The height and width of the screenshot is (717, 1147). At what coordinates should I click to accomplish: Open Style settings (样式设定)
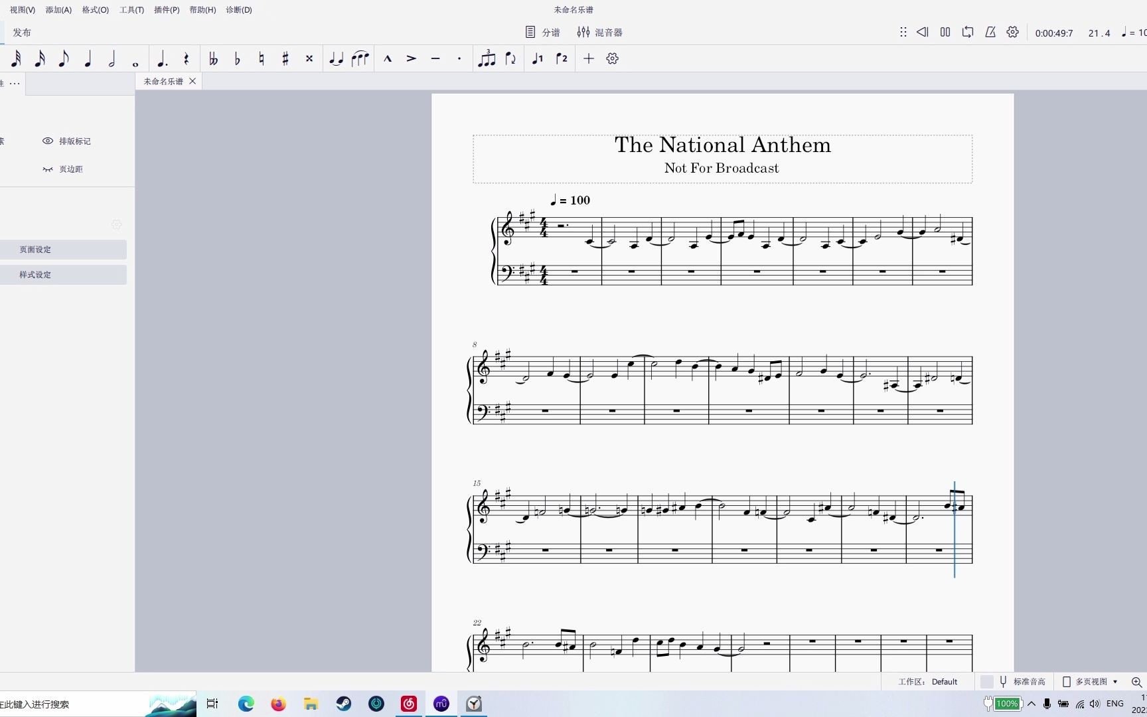click(x=63, y=275)
